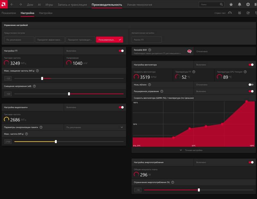
Task: Open the Показатели sub-tab
Action: pos(9,13)
